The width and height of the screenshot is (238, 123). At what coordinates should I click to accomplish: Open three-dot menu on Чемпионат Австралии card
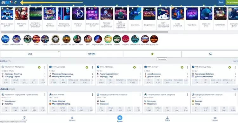(45, 67)
